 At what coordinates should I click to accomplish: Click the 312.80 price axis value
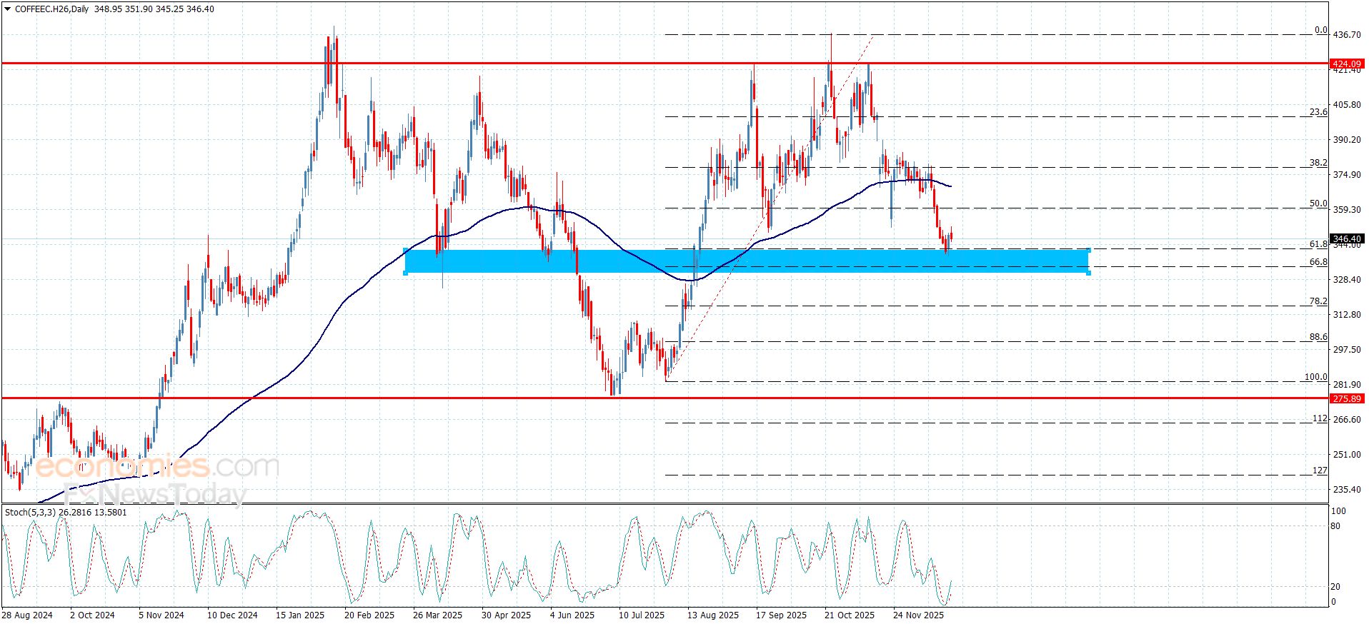click(x=1347, y=315)
